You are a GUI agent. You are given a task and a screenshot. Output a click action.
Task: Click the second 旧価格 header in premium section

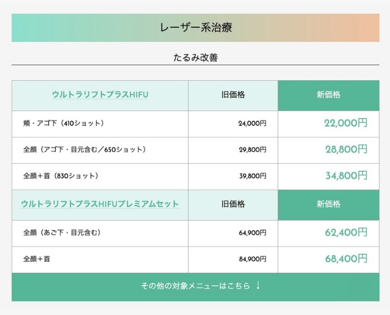point(233,205)
